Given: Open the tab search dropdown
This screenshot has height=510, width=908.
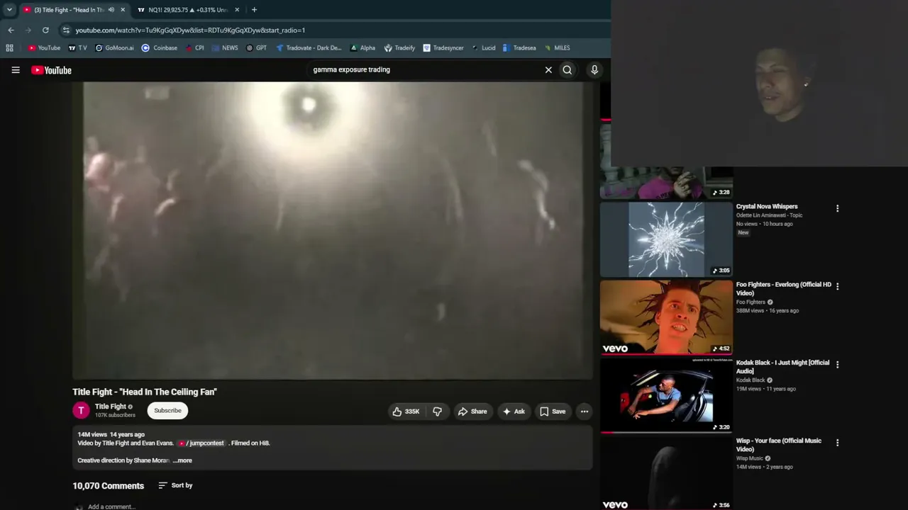Looking at the screenshot, I should pyautogui.click(x=9, y=10).
